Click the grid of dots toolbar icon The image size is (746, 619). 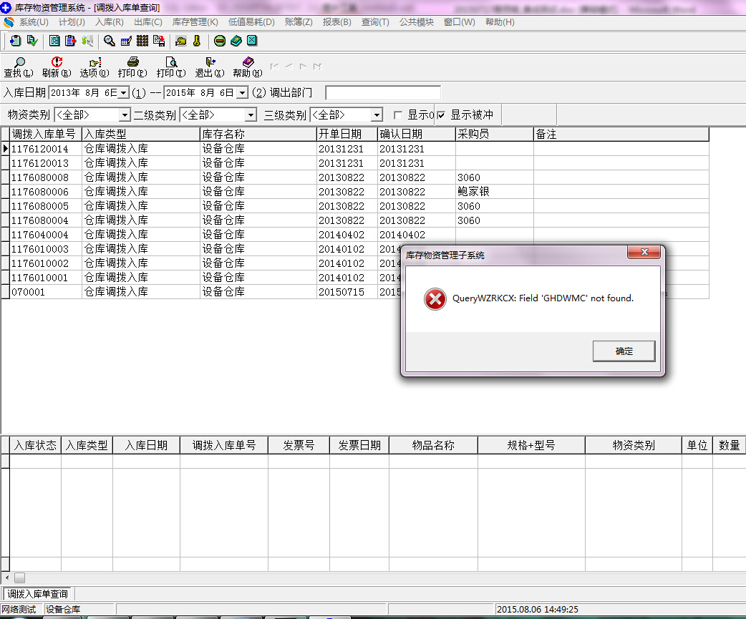pos(142,41)
